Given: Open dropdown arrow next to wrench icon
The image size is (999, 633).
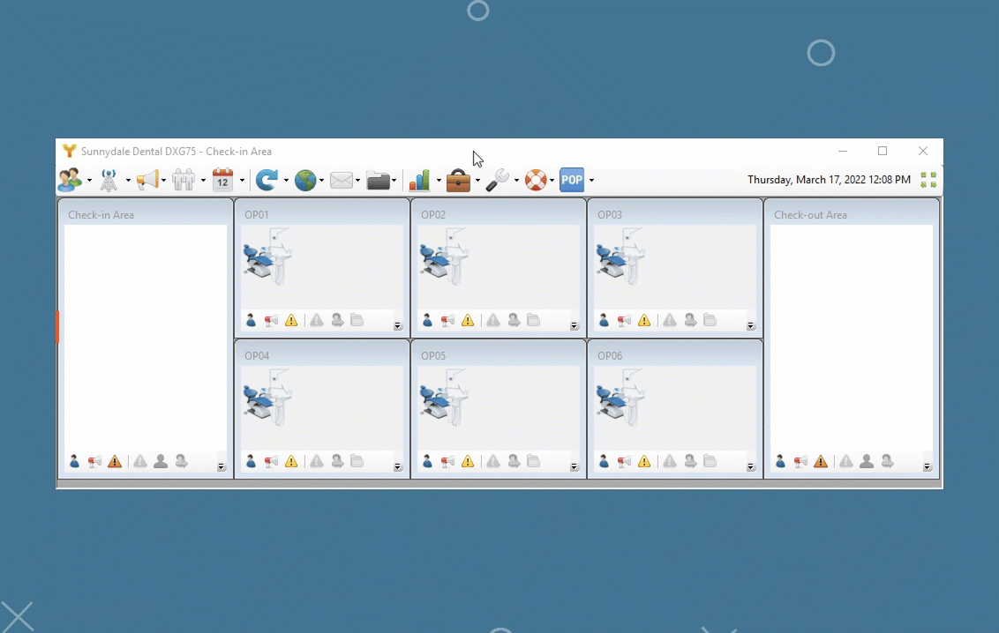Looking at the screenshot, I should pos(516,181).
